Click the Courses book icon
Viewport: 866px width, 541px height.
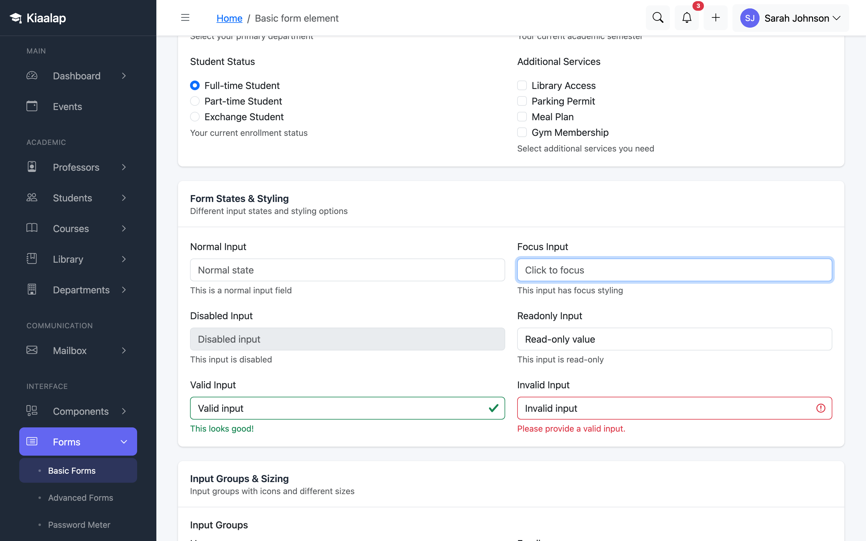point(32,228)
